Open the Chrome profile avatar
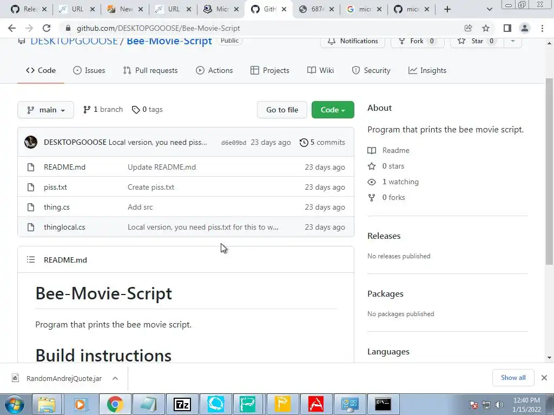Image resolution: width=554 pixels, height=415 pixels. click(525, 28)
